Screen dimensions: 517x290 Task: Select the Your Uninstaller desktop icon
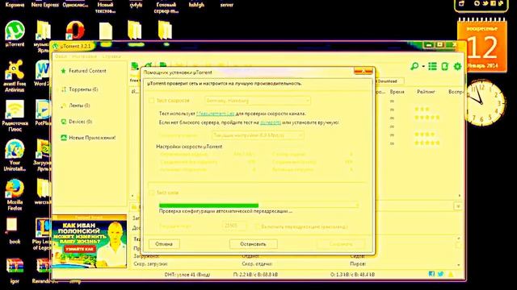point(15,155)
